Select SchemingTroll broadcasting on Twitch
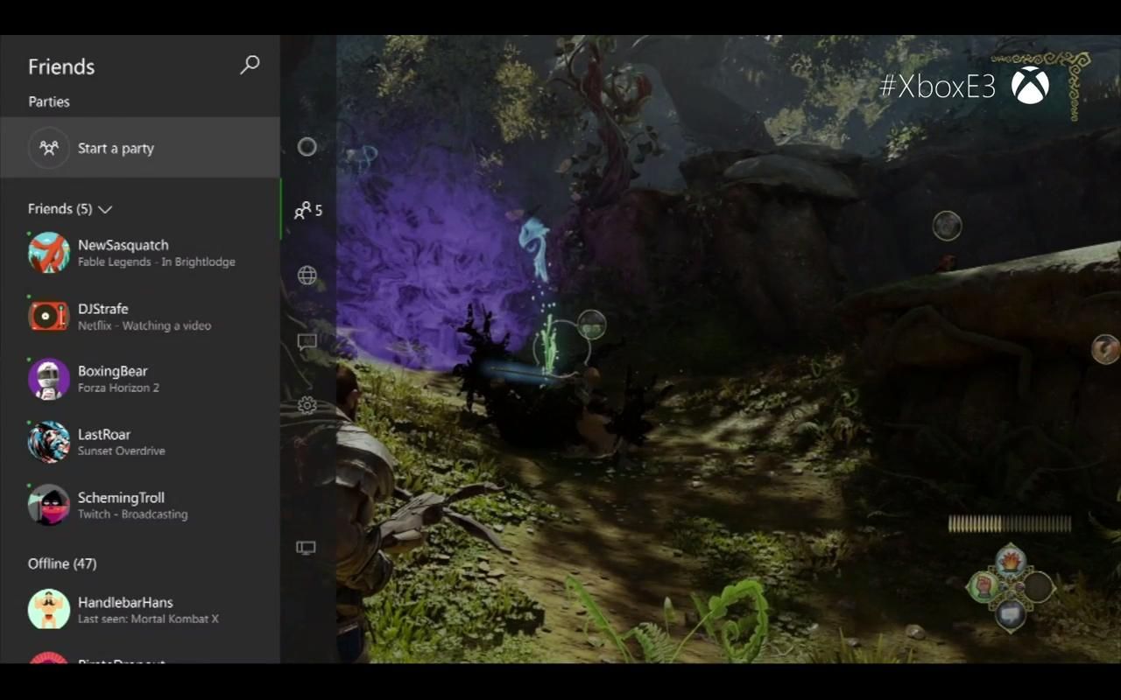Image resolution: width=1121 pixels, height=700 pixels. tap(140, 505)
